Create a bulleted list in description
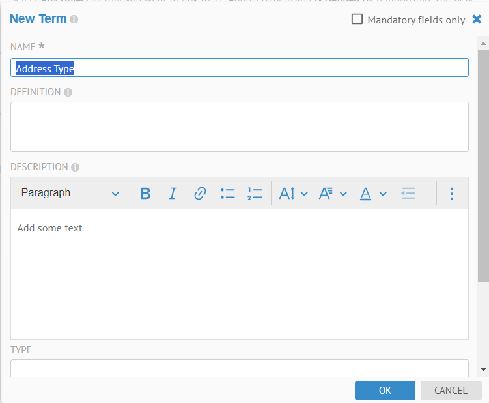Viewport: 489px width, 403px height. point(227,194)
